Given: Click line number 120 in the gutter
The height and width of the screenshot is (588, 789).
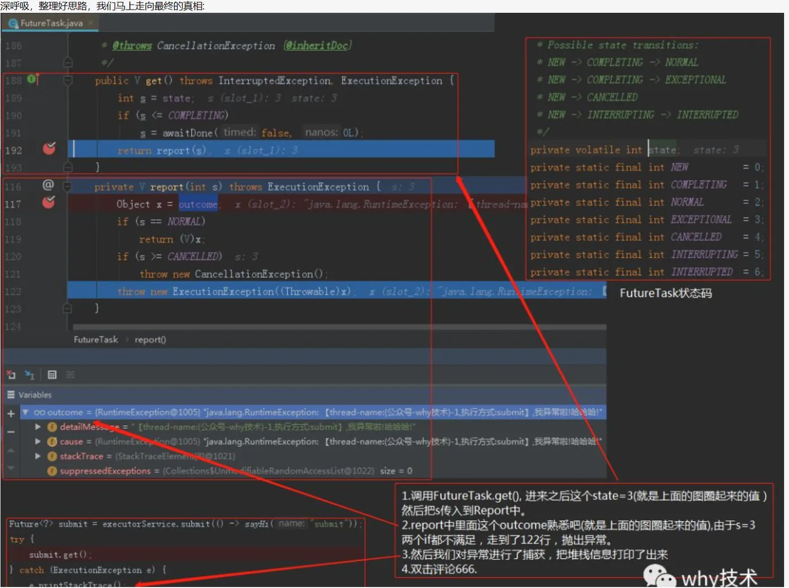Looking at the screenshot, I should pyautogui.click(x=12, y=257).
